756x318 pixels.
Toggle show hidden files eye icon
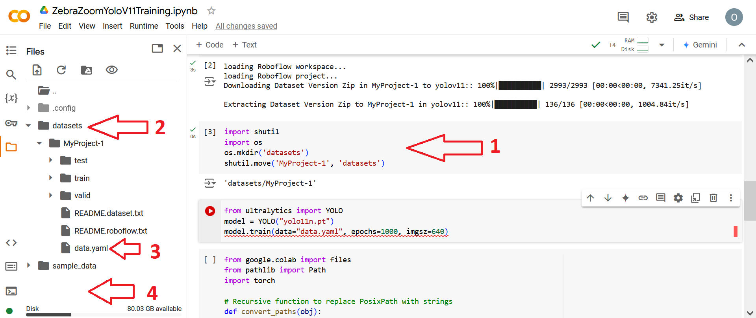tap(112, 70)
